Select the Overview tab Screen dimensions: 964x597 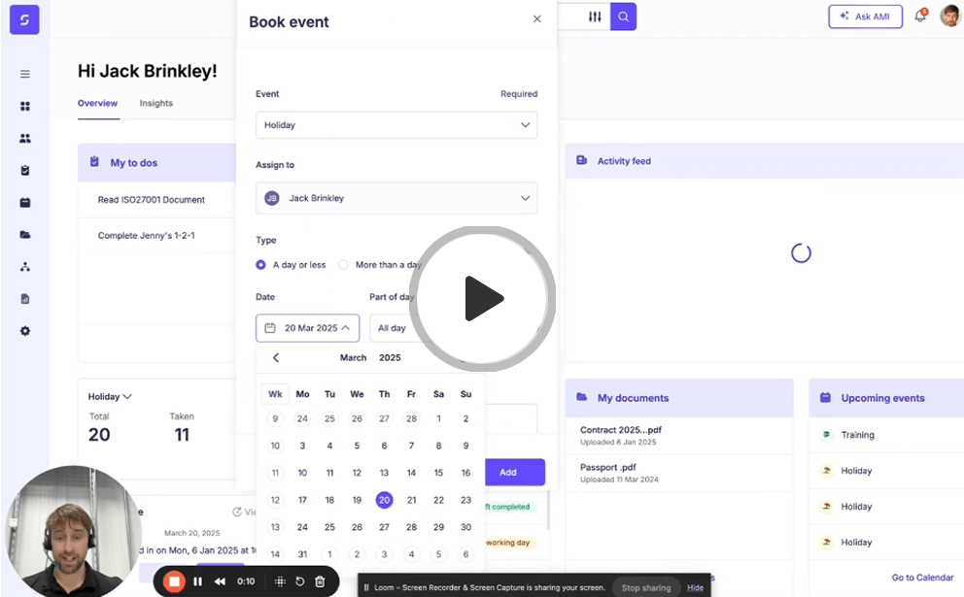click(x=97, y=103)
